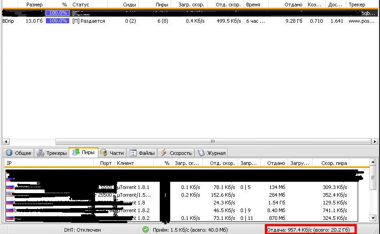Click the 499.5 Кб/s upload speed cell
The height and width of the screenshot is (234, 380).
point(229,21)
